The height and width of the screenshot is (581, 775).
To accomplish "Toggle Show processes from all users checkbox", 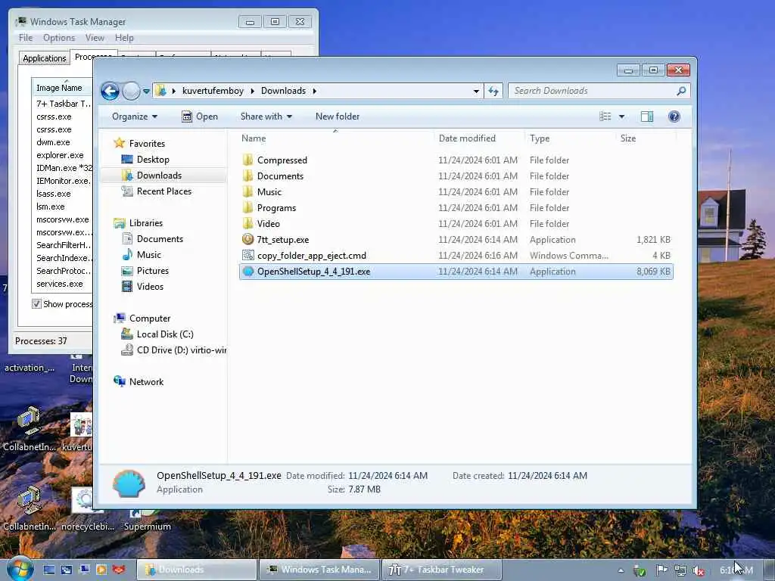I will 36,304.
